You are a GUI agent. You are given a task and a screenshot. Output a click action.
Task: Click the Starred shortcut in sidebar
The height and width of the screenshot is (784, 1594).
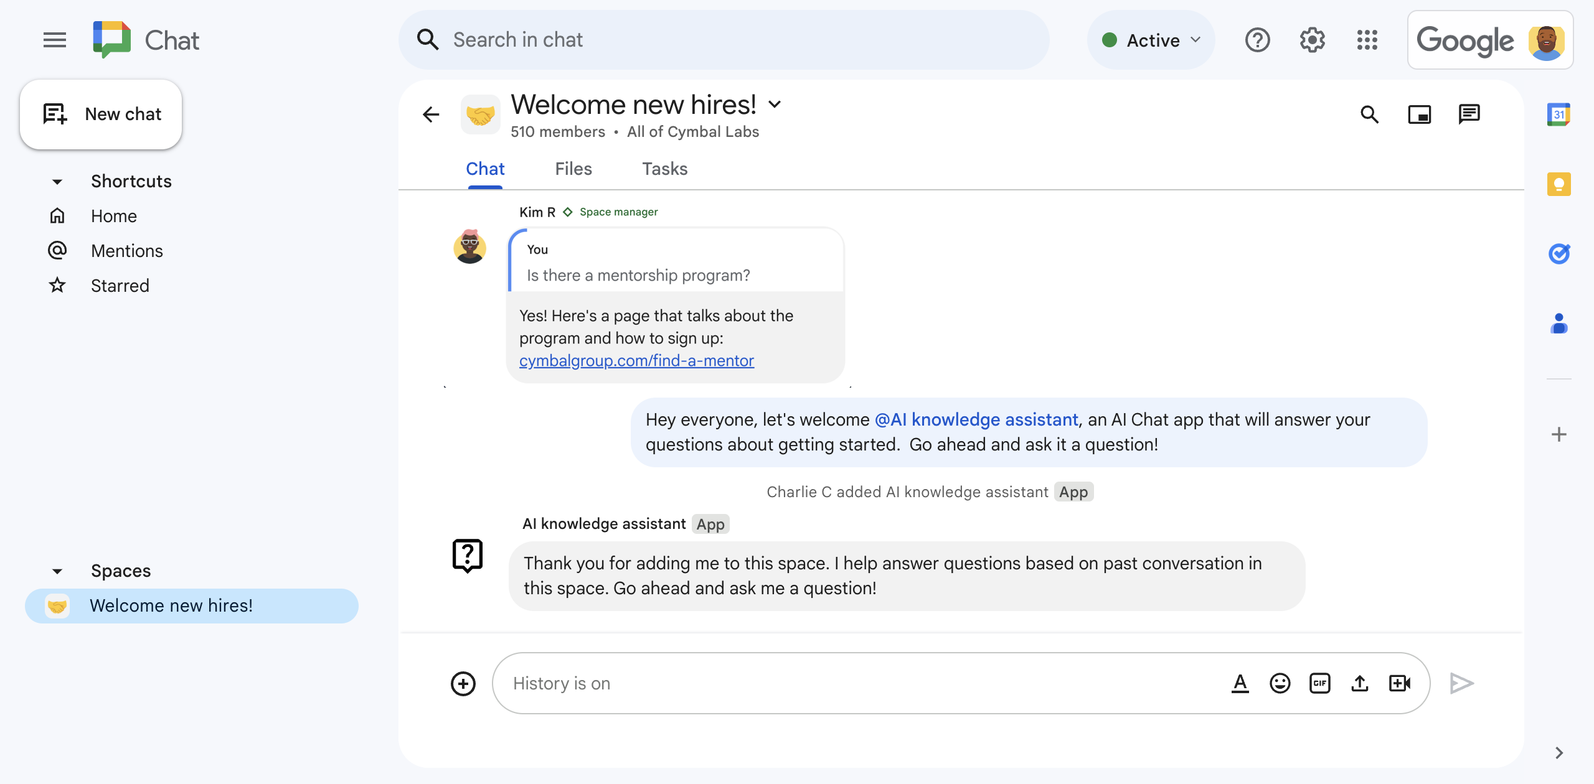click(119, 284)
